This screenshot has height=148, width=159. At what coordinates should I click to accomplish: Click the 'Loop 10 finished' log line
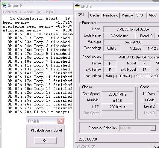(40, 73)
